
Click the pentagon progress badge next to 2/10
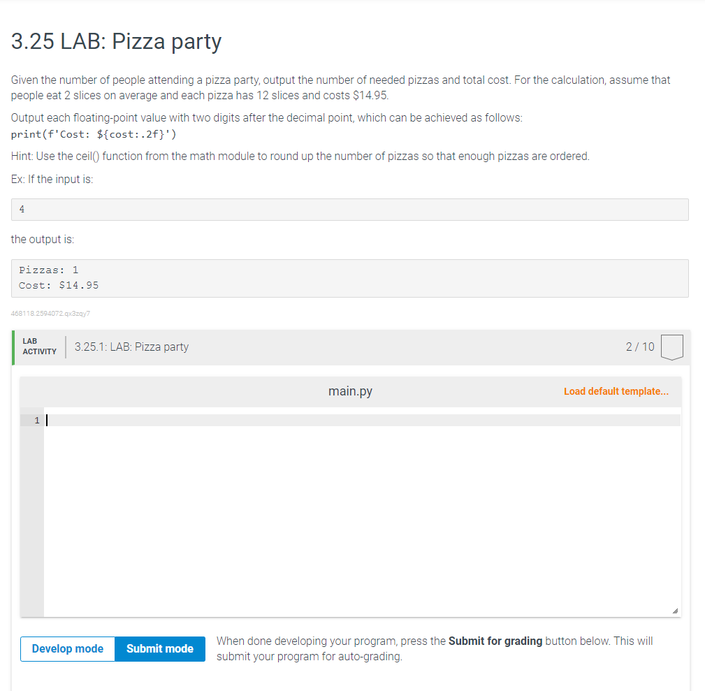671,347
